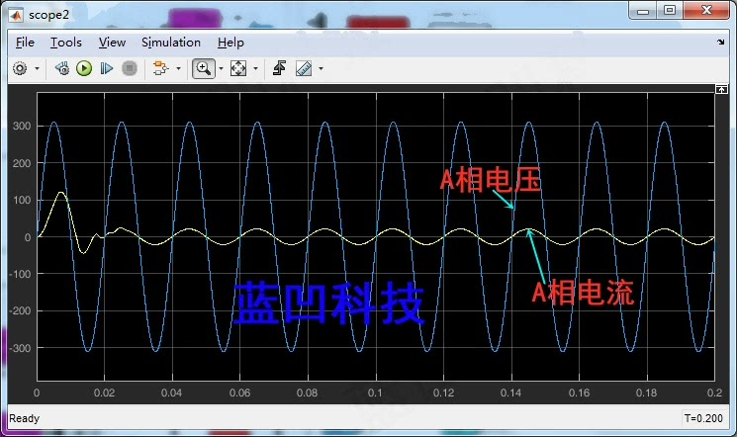Viewport: 737px width, 437px height.
Task: Click the -300 y-axis label
Action: pos(20,348)
